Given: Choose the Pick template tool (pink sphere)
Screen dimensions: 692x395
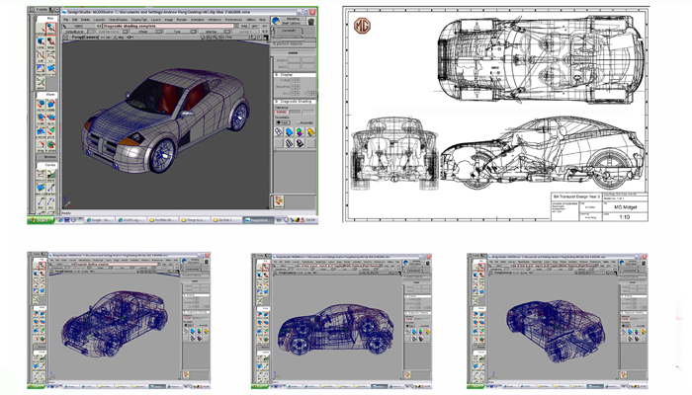Looking at the screenshot, I should (50, 42).
